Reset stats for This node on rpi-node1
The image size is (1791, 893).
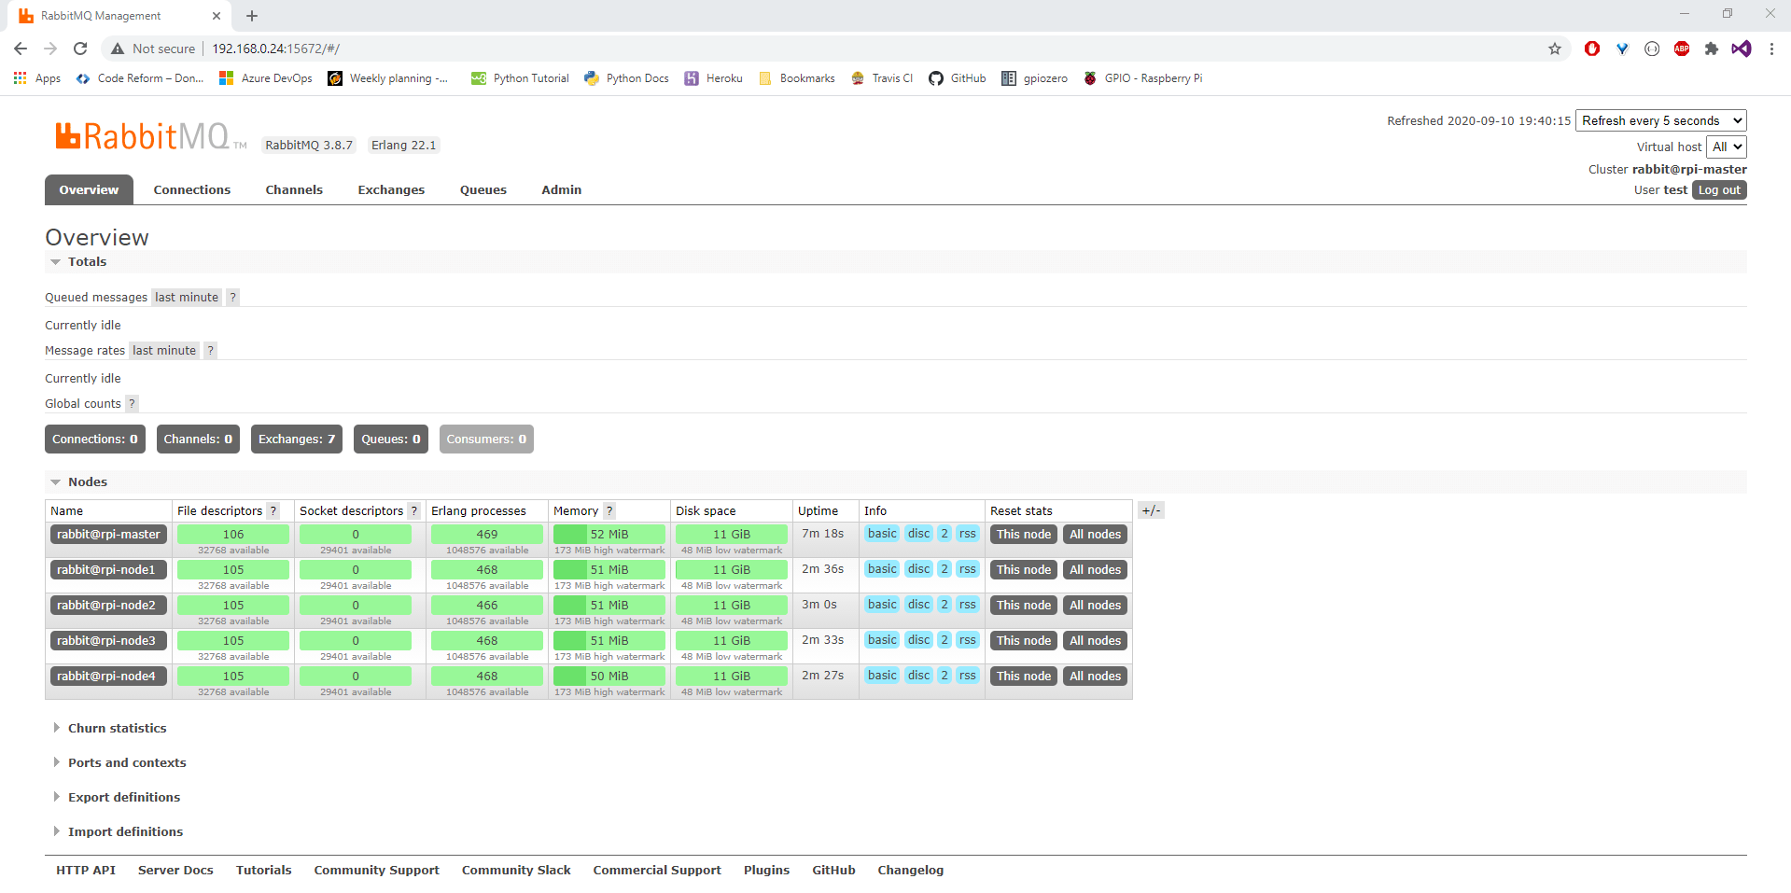click(x=1024, y=570)
